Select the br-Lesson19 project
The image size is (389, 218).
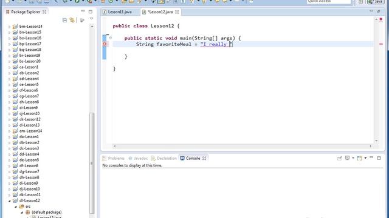pyautogui.click(x=30, y=55)
